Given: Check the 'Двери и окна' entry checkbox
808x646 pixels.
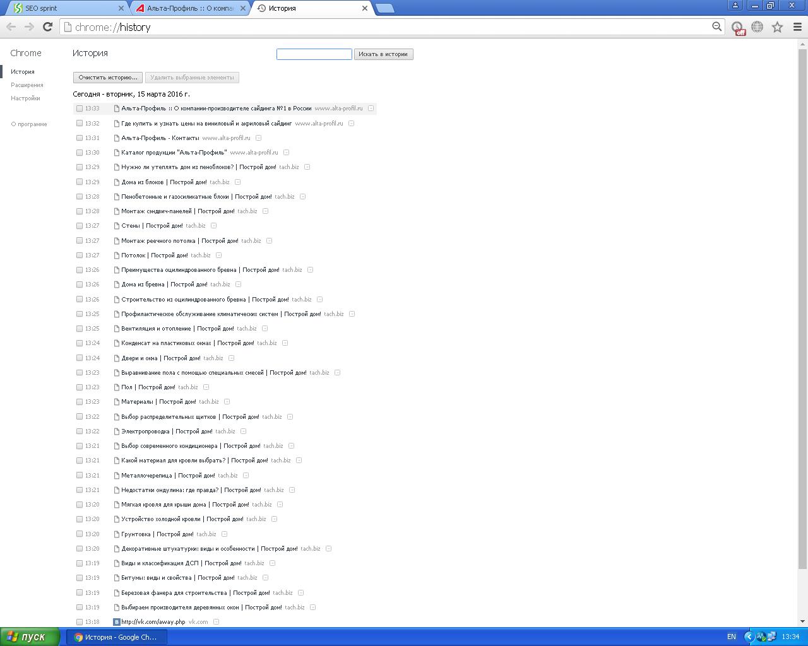Looking at the screenshot, I should pyautogui.click(x=80, y=358).
